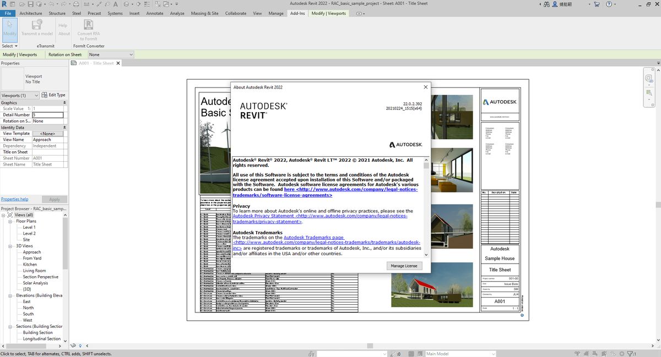Open the Autodesk App Store cart icon
The height and width of the screenshot is (357, 661).
point(597,4)
